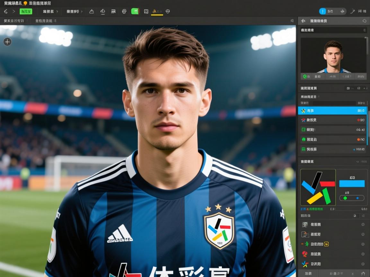The height and width of the screenshot is (277, 370).
Task: Click the back arrow in the top toolbar
Action: 5,12
